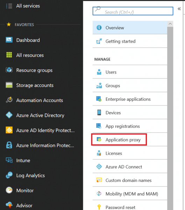Select App registrations
This screenshot has width=185, height=210.
(130, 126)
